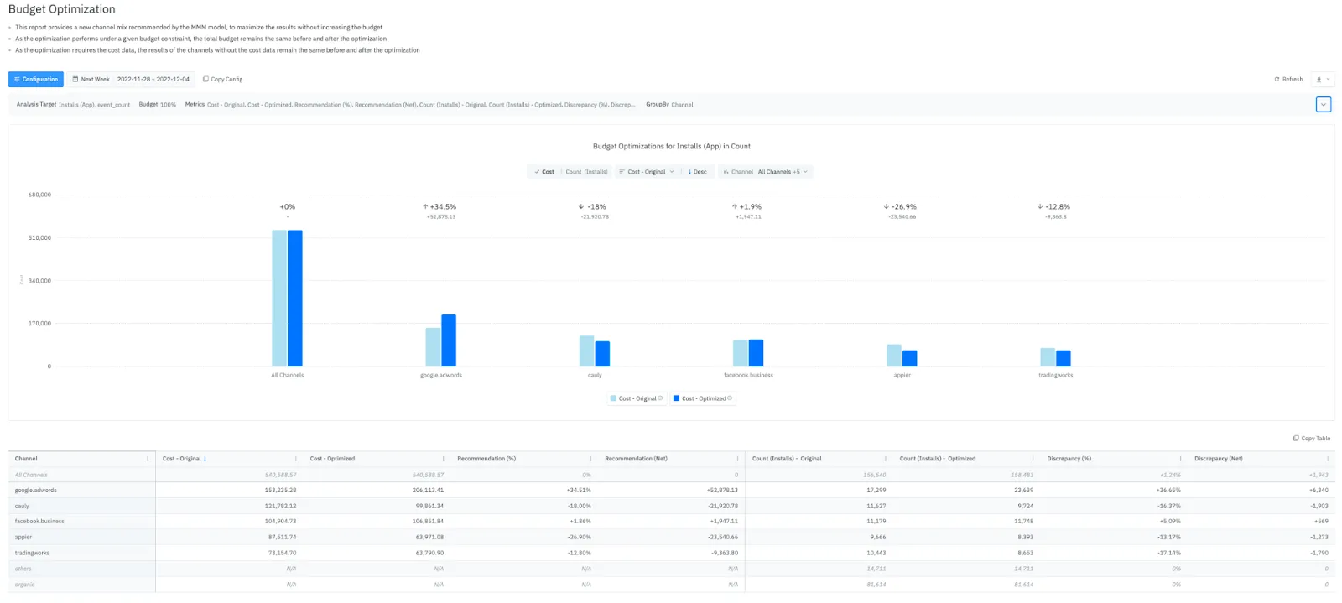Screen dimensions: 1342x603
Task: Toggle the Desc sort order button
Action: 697,172
